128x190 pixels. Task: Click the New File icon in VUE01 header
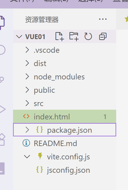[x=59, y=36]
